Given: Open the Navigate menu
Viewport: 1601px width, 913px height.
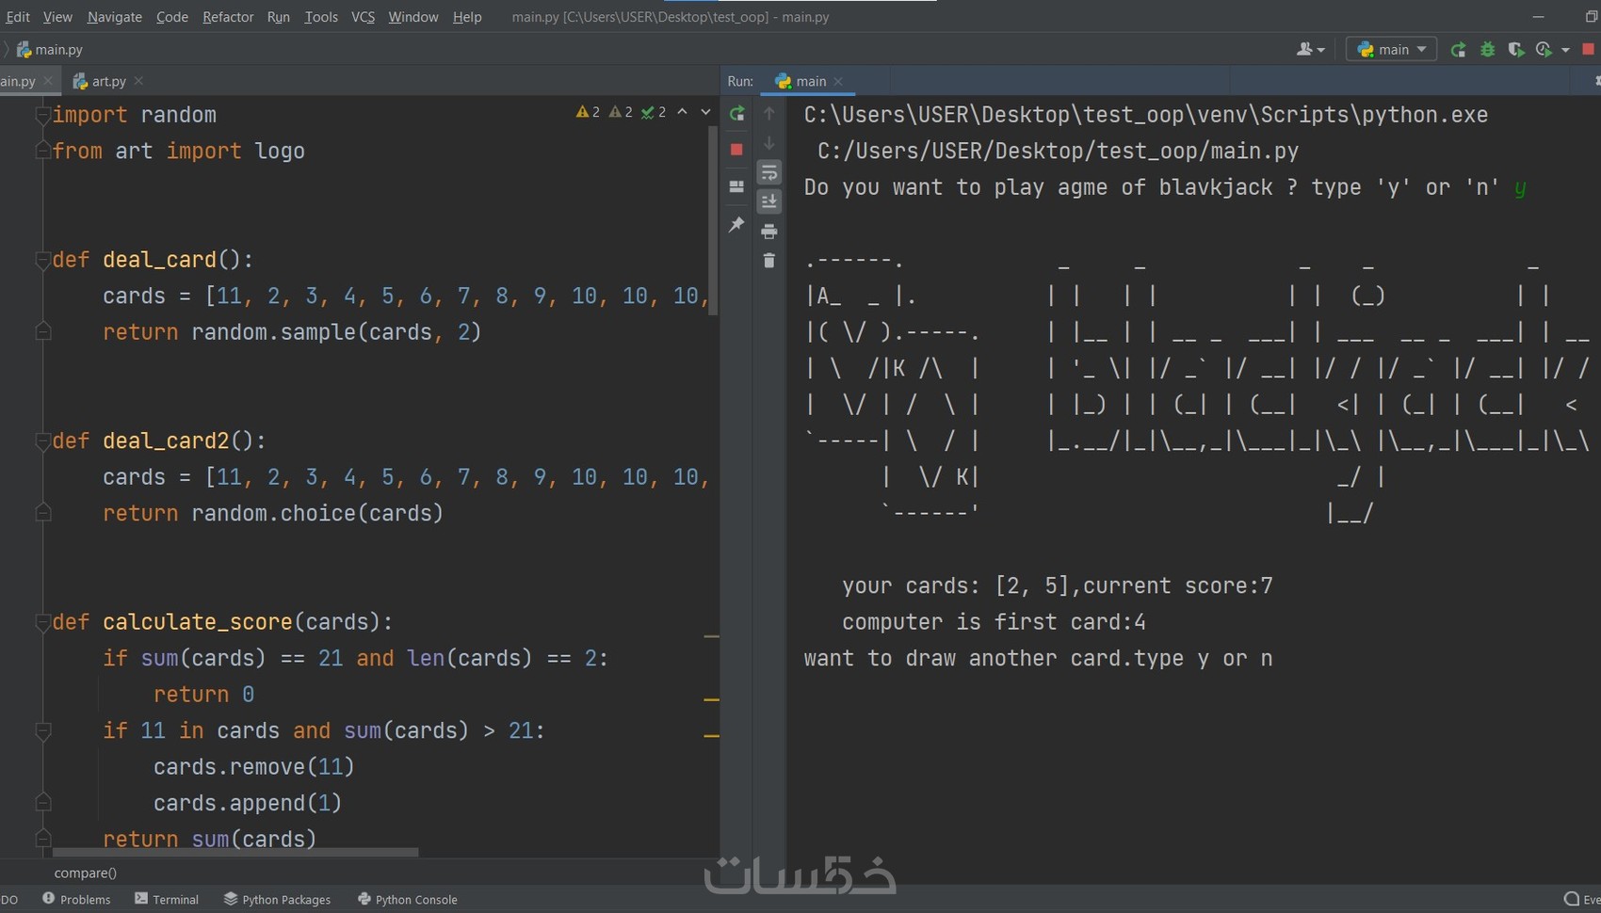Looking at the screenshot, I should 115,17.
